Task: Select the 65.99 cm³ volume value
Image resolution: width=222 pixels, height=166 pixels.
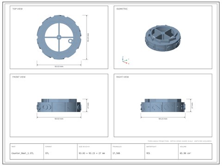Action: pyautogui.click(x=185, y=153)
